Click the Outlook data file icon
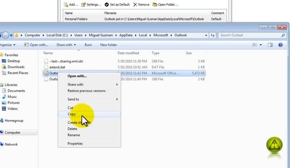 click(46, 73)
